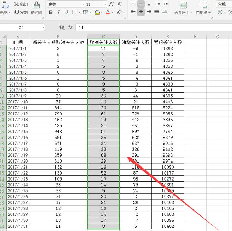Decrease font size with small A
232x231 pixels.
[120, 4]
